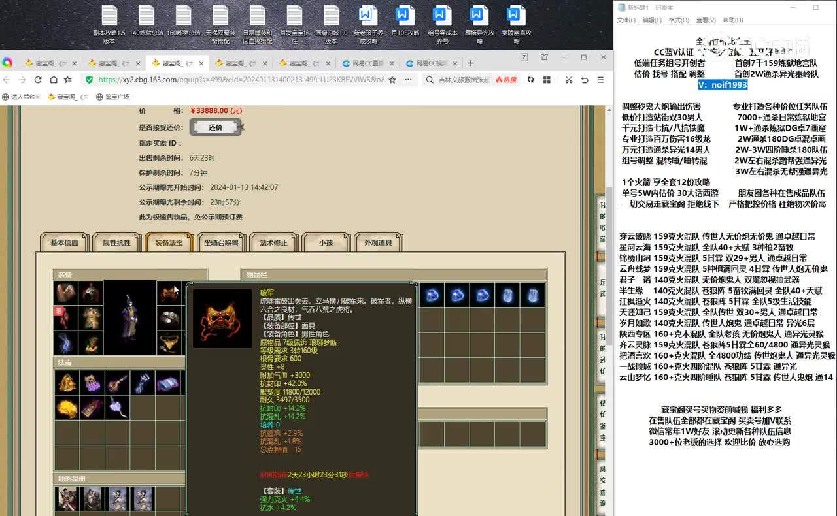Image resolution: width=837 pixels, height=516 pixels.
Task: Click the browser skin shirt icon
Action: pos(544,57)
